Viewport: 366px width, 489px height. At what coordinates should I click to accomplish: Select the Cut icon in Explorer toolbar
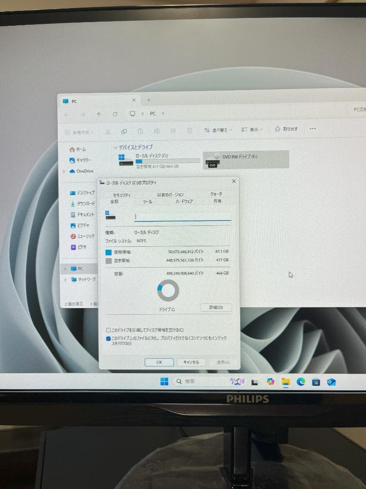click(x=107, y=130)
